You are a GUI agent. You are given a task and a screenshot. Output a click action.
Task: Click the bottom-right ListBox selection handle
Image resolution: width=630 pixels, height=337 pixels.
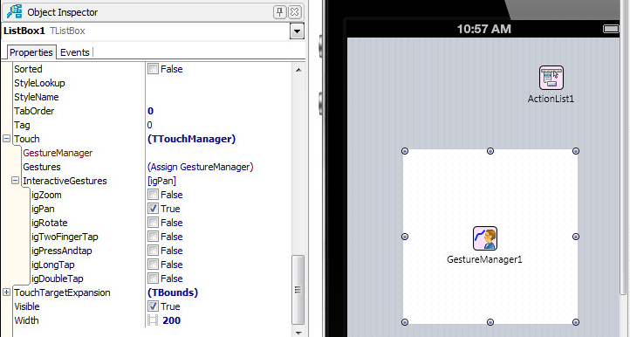pos(576,322)
